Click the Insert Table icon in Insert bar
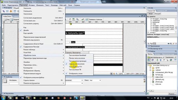Image resolution: width=178 pixels, height=100 pixels. point(15,11)
